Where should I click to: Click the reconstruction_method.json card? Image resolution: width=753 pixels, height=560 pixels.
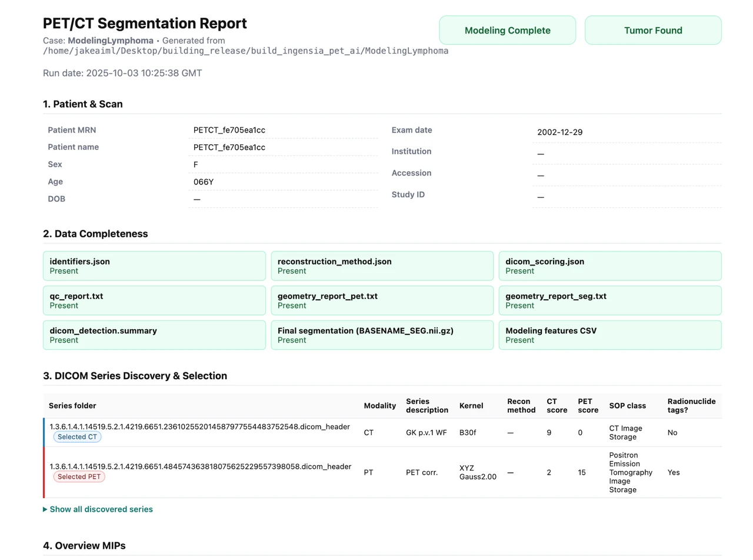[382, 266]
